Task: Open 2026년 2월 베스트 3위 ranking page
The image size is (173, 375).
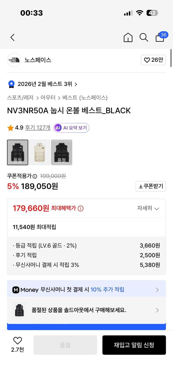Action: [x=46, y=84]
